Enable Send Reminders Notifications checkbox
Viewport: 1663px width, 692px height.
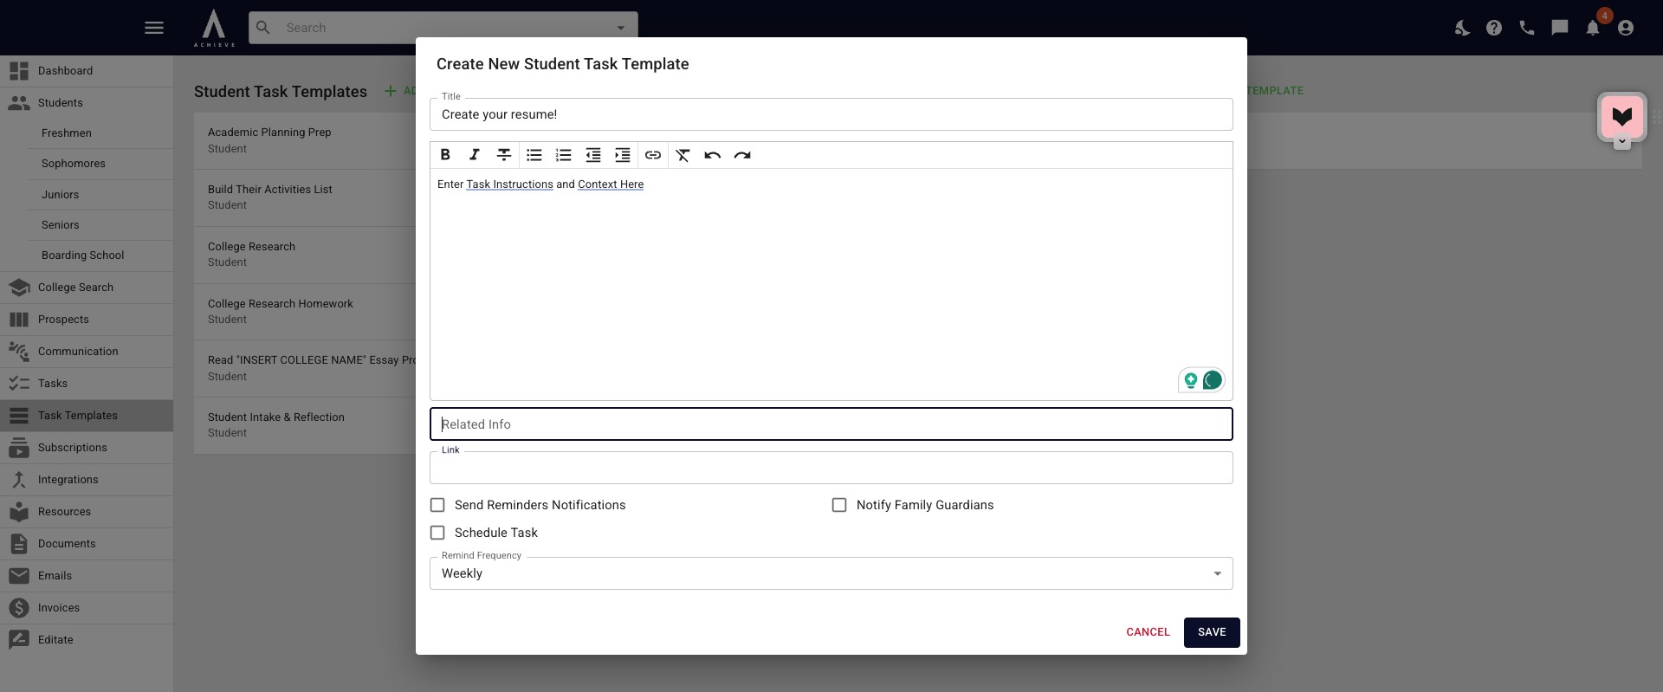(x=437, y=505)
